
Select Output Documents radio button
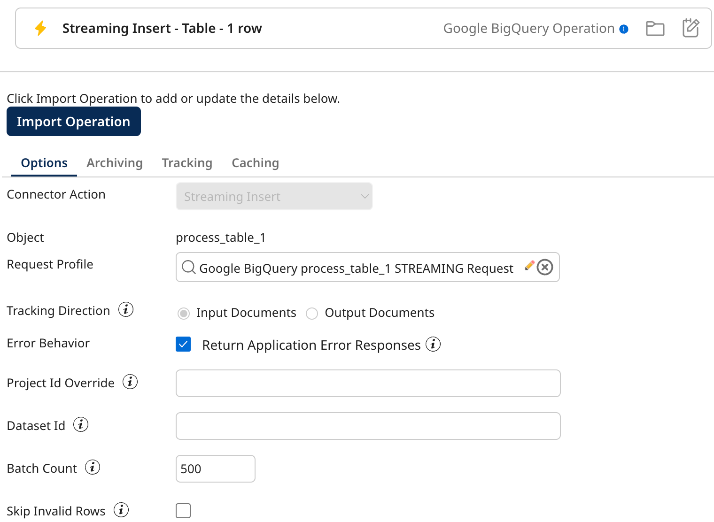coord(312,313)
